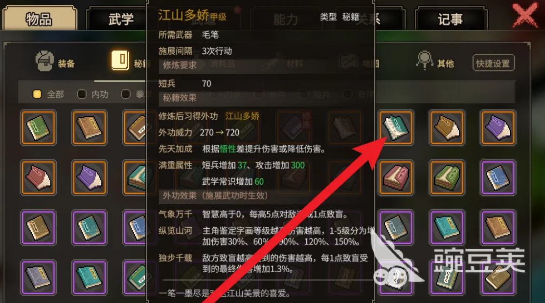Click the green 悟性 link text
Viewport: 545px width, 303px height.
[227, 149]
